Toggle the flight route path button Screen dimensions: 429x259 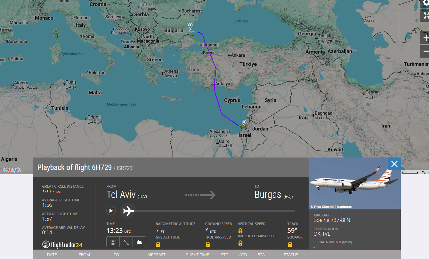tap(126, 242)
